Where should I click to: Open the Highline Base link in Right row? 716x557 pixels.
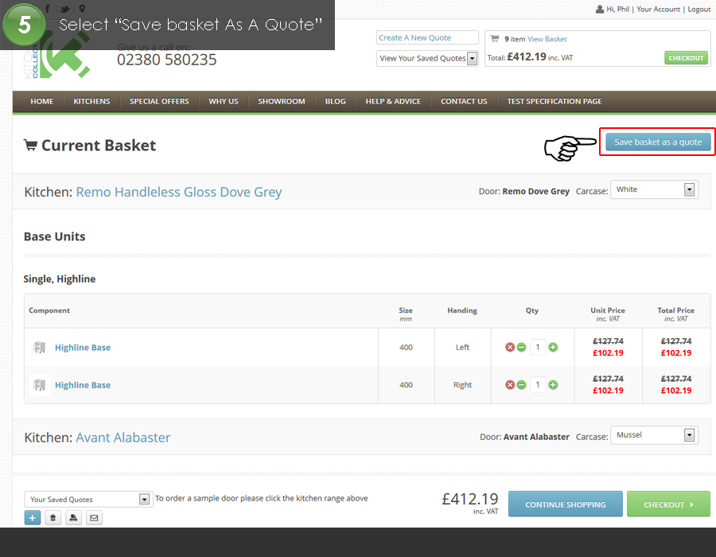[83, 385]
